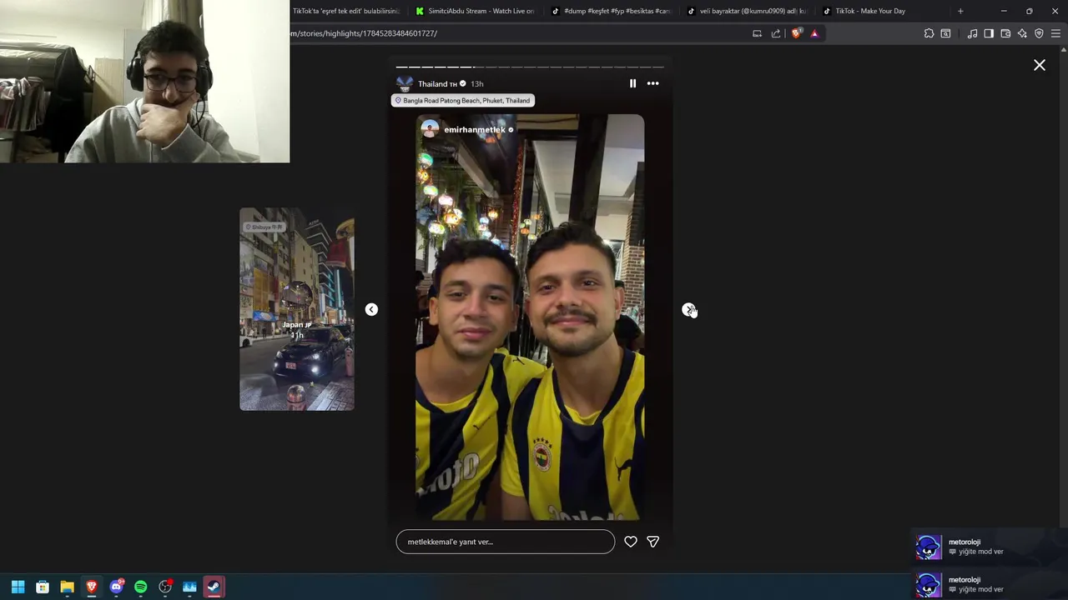This screenshot has width=1068, height=600.
Task: Go to the next story with right arrow
Action: pos(688,309)
